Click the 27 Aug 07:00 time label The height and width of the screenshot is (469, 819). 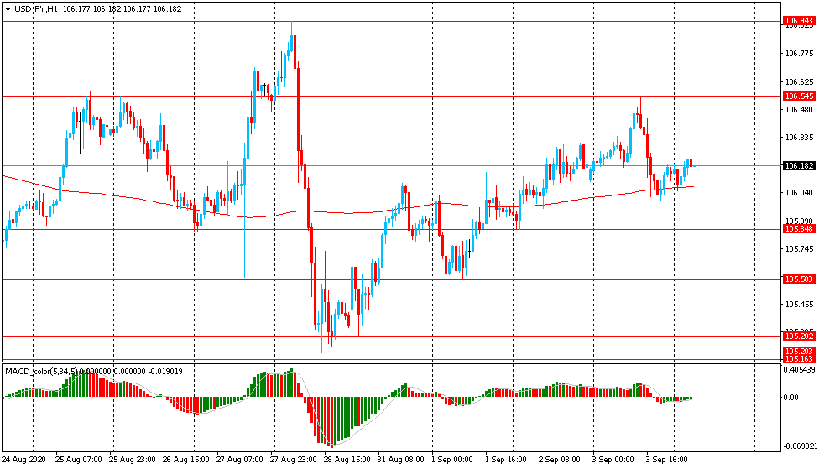click(239, 460)
